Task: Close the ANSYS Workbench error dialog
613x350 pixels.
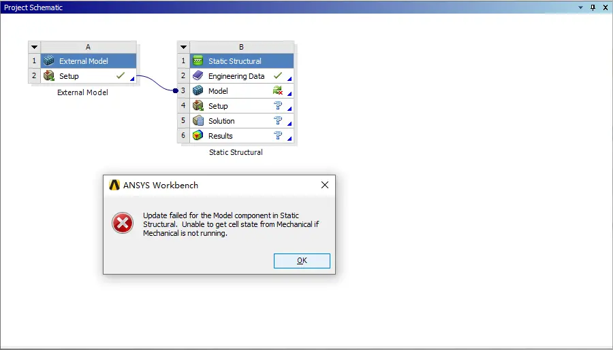Action: tap(324, 185)
